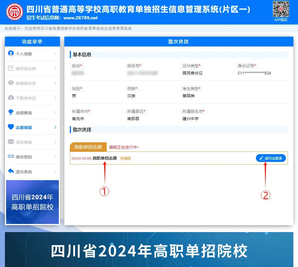Open the 四川省2024年高职单招院校 sidebar banner
The height and width of the screenshot is (267, 298).
pos(33,202)
